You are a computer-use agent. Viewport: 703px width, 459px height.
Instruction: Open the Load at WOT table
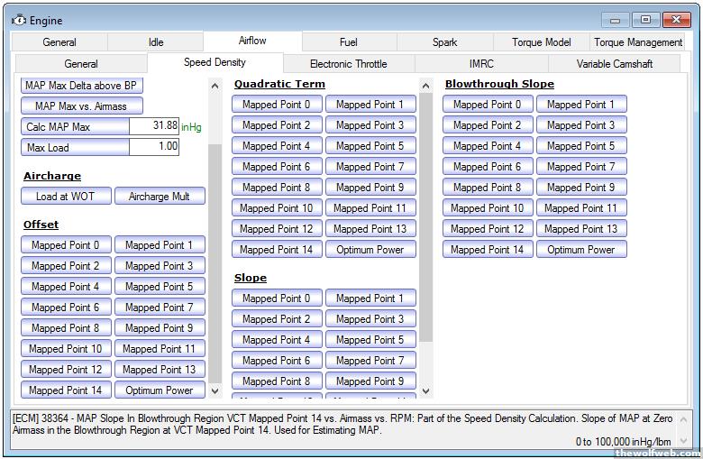[x=66, y=197]
